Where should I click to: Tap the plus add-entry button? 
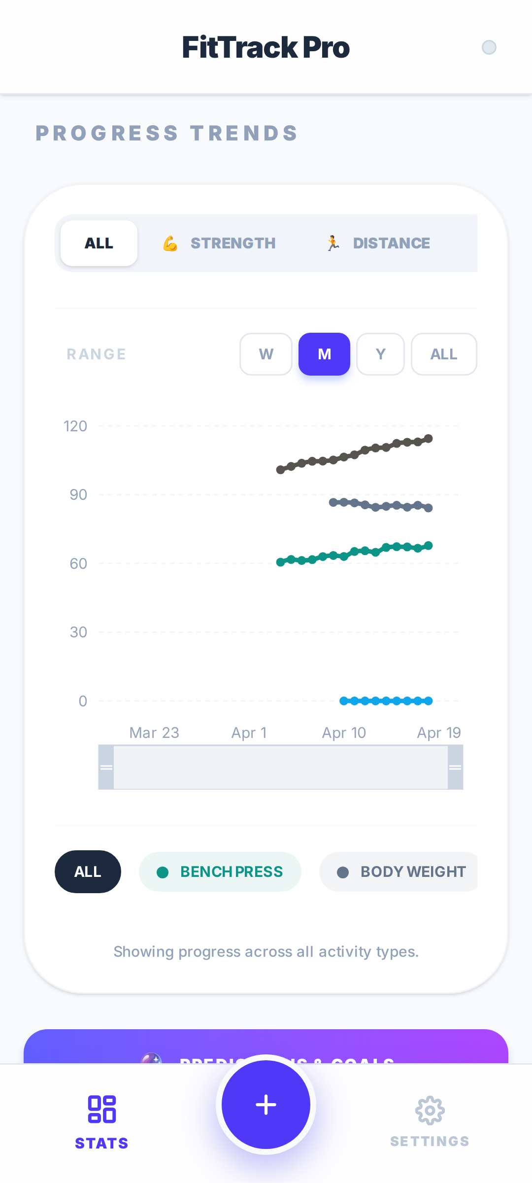click(x=266, y=1105)
